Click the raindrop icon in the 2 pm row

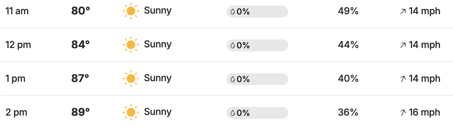(233, 113)
